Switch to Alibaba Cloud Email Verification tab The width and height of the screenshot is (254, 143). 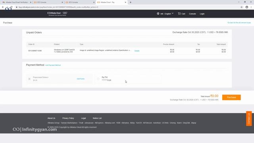click(x=16, y=2)
